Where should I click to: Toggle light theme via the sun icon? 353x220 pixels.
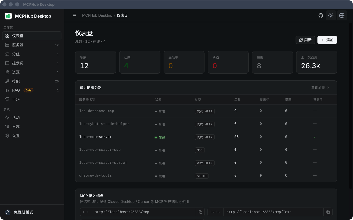pyautogui.click(x=331, y=15)
